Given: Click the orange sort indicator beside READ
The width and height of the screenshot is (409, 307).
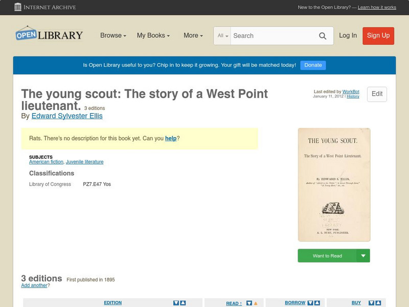Looking at the screenshot, I should click(255, 302).
